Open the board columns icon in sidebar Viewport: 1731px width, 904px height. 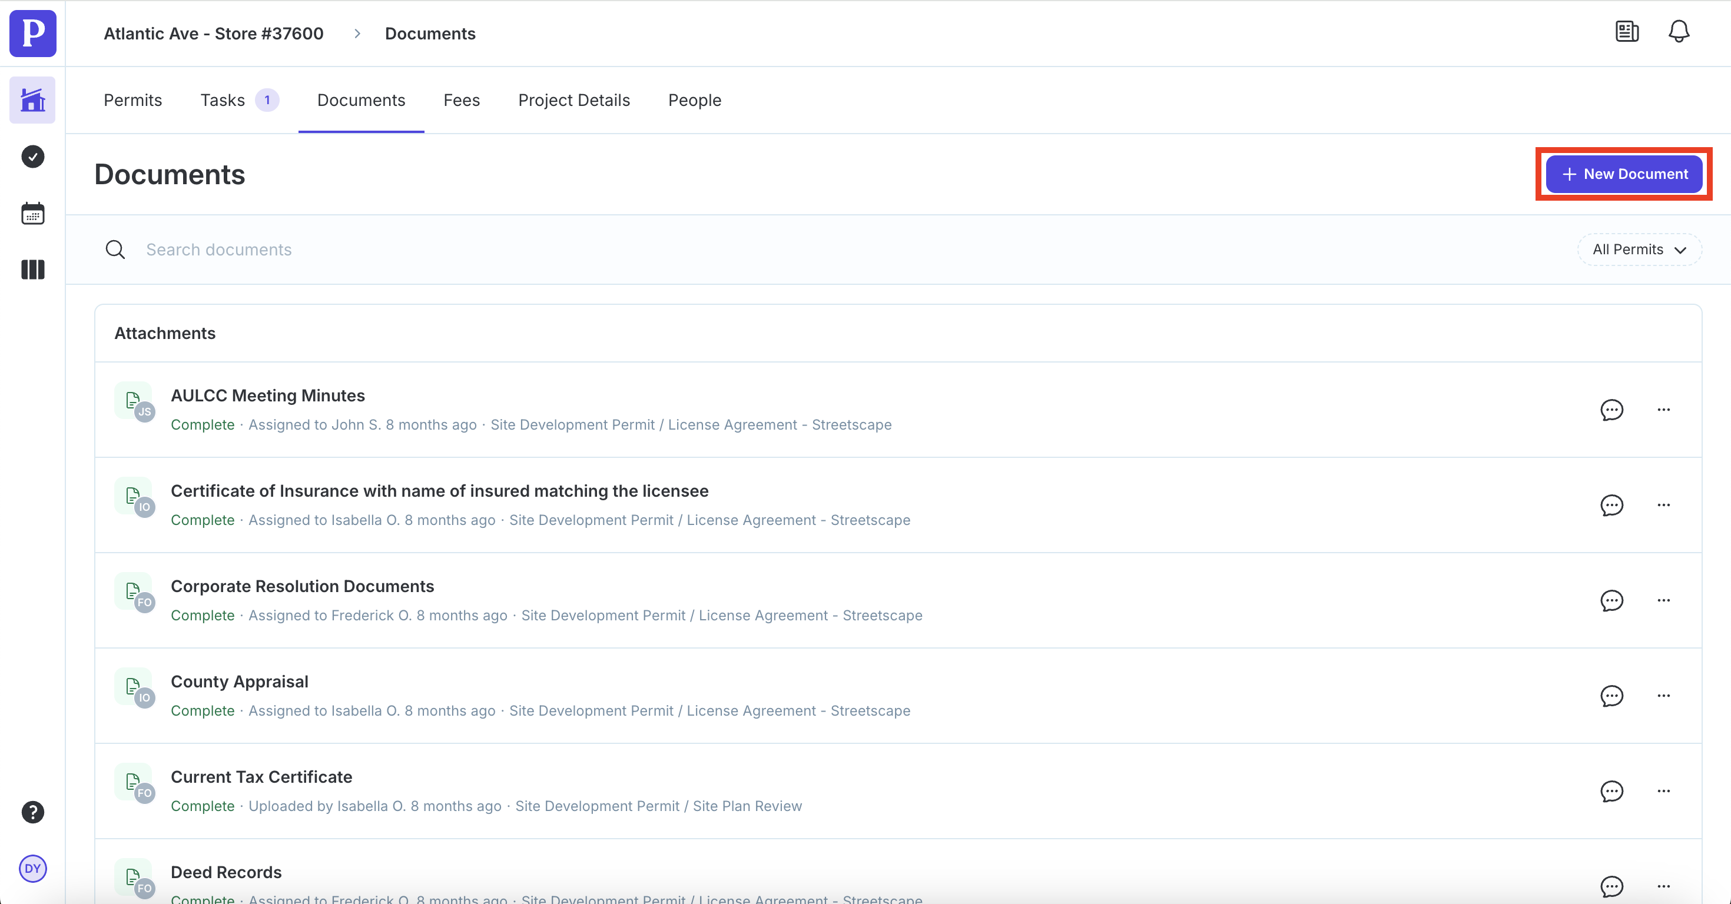pos(32,270)
